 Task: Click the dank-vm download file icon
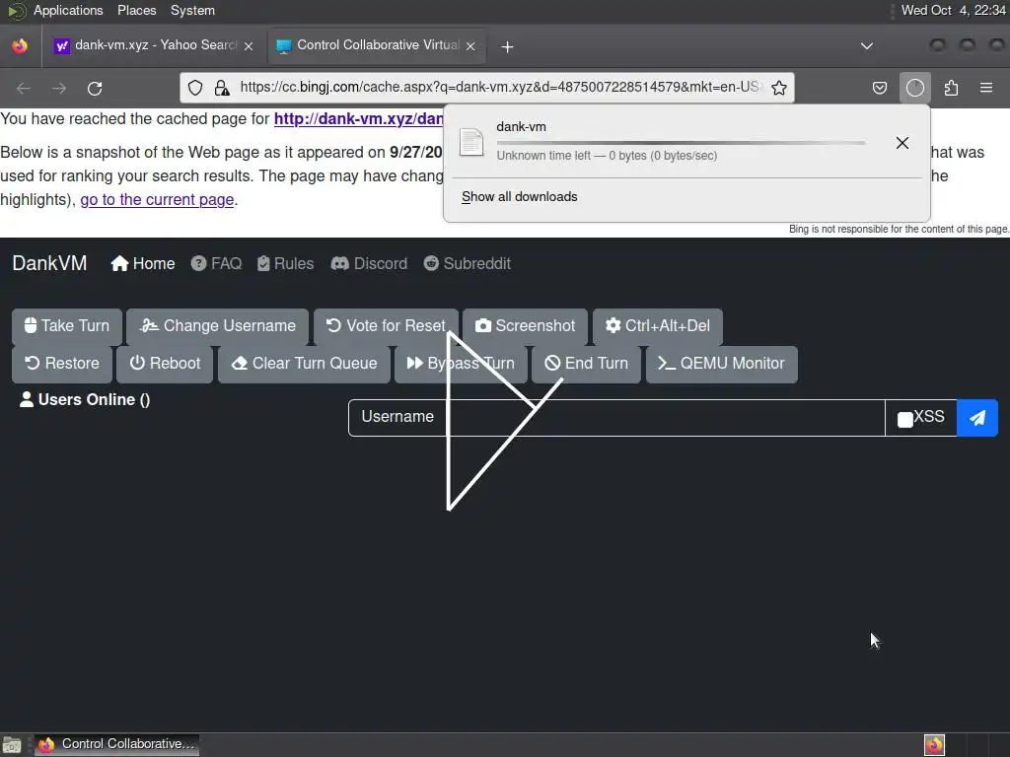(471, 142)
